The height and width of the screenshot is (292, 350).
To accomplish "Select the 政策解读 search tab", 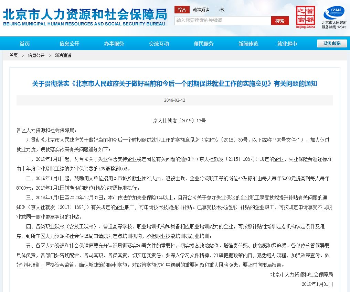I will coord(201,10).
